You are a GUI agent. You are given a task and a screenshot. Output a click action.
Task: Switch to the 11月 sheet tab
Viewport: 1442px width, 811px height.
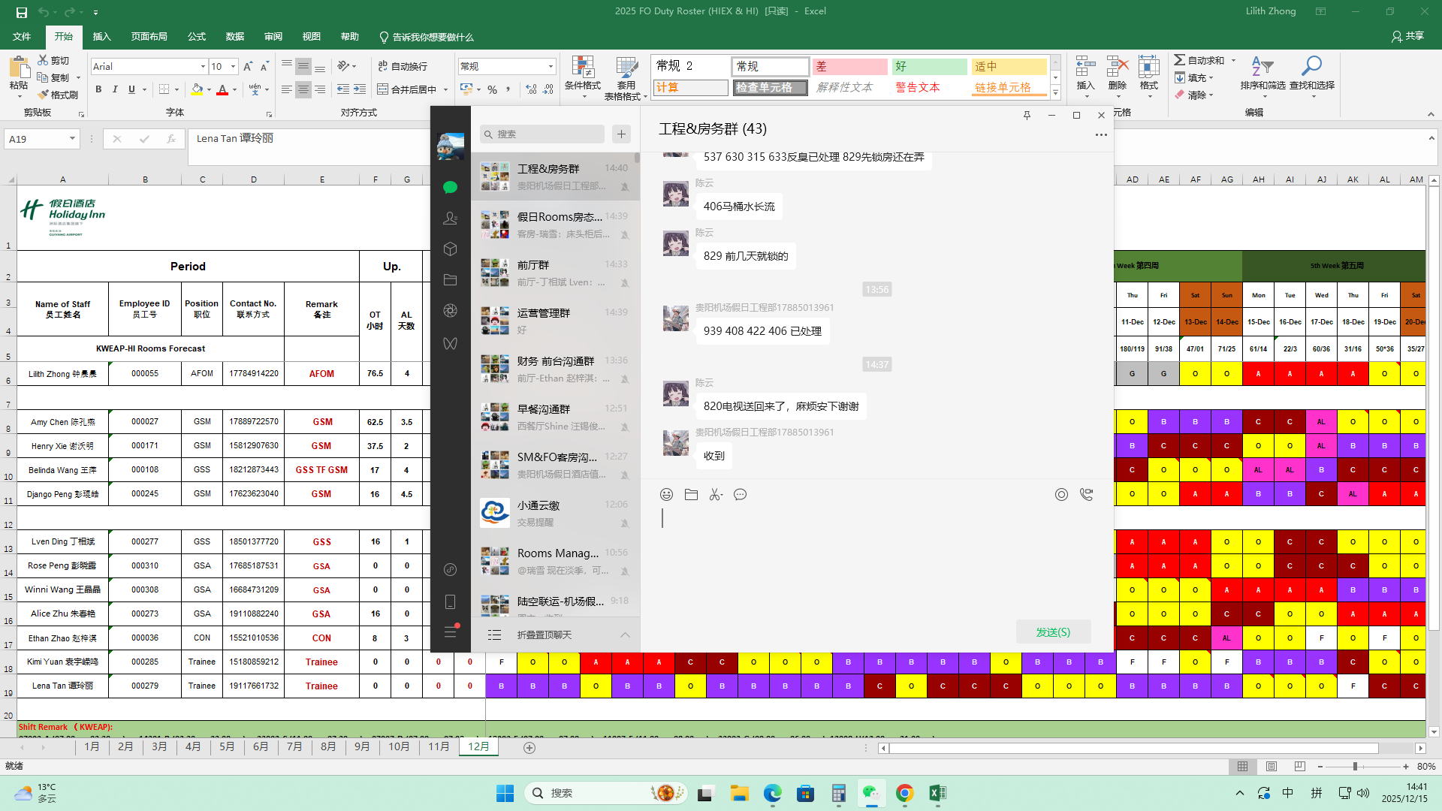coord(439,746)
